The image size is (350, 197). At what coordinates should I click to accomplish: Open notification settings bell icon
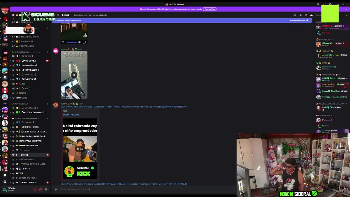pyautogui.click(x=301, y=15)
